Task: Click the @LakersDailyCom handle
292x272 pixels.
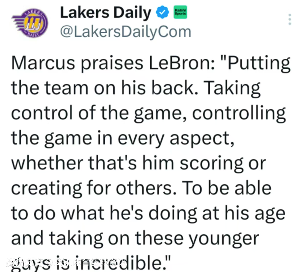Action: 125,32
